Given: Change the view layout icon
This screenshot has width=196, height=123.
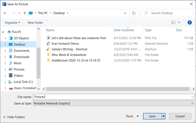Looking at the screenshot, I should coord(174,23).
